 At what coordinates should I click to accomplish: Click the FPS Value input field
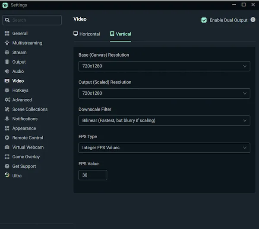93,175
